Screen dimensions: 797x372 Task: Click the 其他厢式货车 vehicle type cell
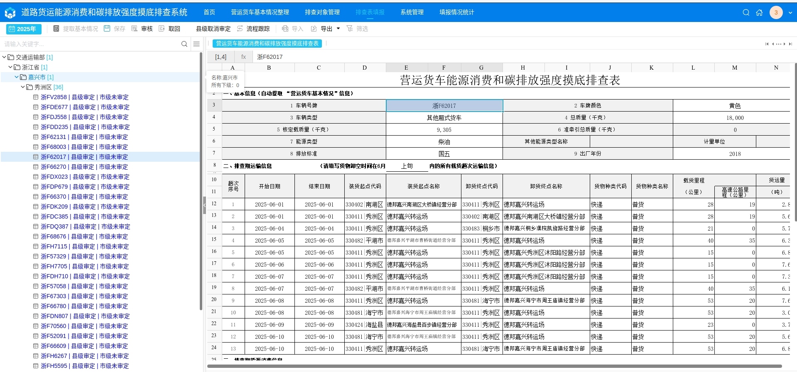[444, 118]
